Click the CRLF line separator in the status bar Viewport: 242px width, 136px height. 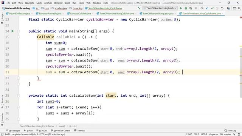coord(196,134)
